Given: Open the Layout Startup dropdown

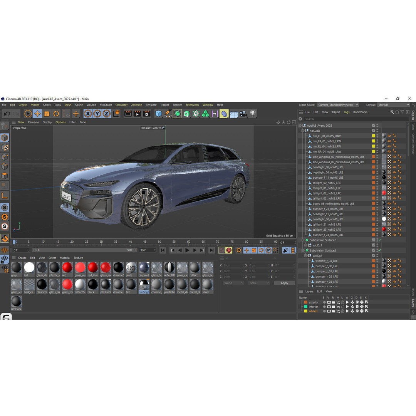Looking at the screenshot, I should [x=393, y=105].
